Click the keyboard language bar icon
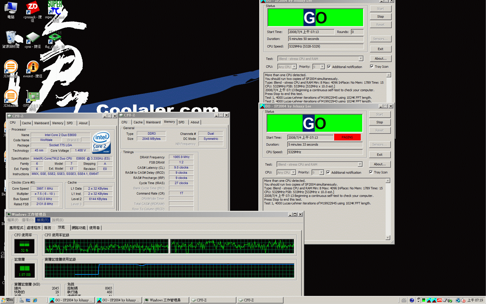This screenshot has width=486, height=304. click(404, 300)
